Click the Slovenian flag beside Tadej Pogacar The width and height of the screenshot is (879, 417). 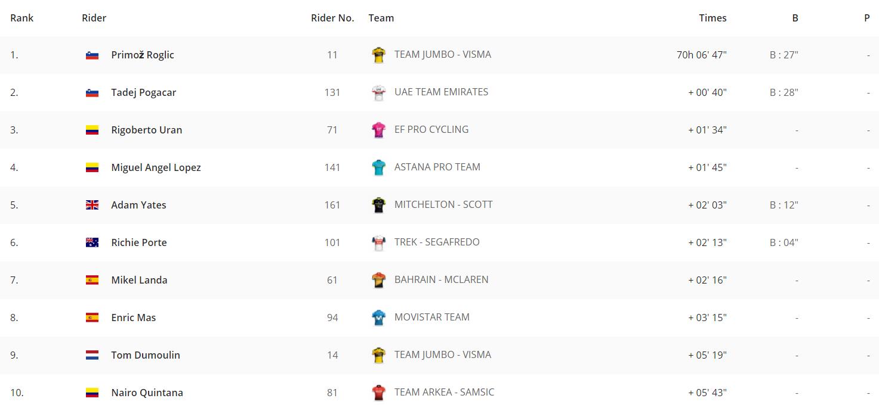click(92, 92)
